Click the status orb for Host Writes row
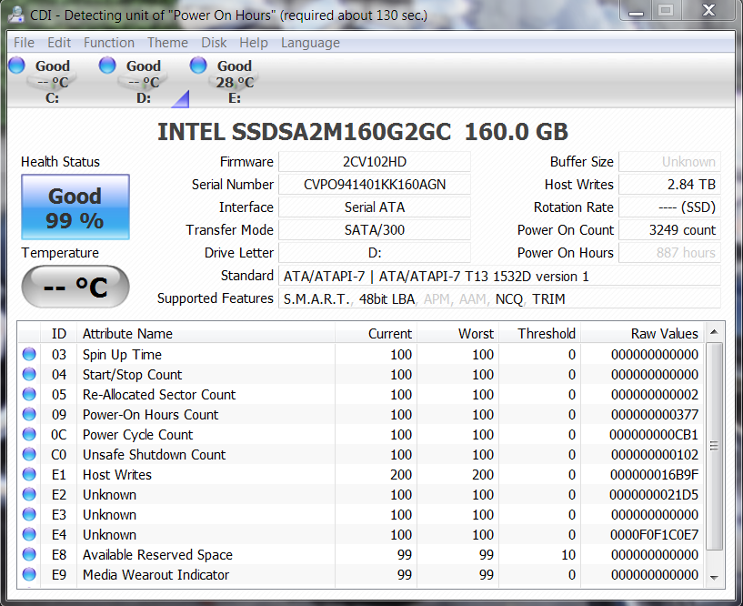The height and width of the screenshot is (606, 743). 30,475
